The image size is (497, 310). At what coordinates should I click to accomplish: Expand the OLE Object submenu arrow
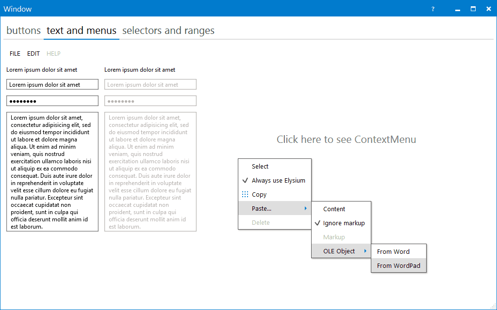pyautogui.click(x=365, y=251)
